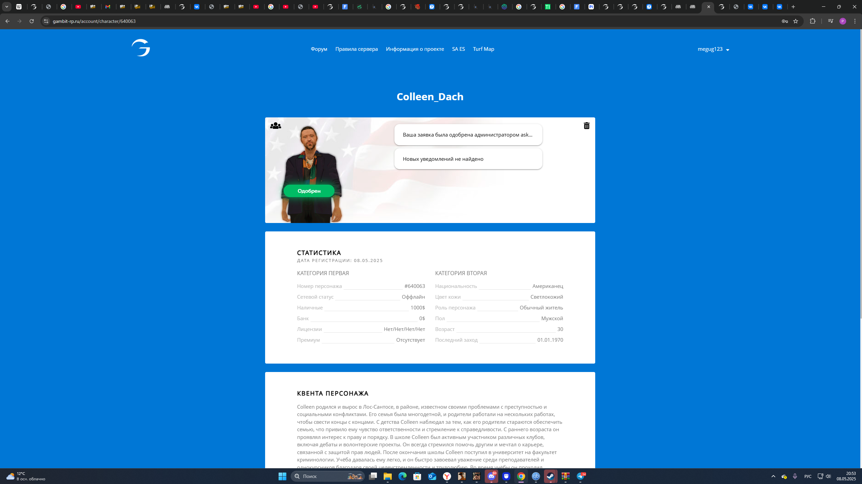Delete character with the trash icon
Screen dimensions: 862x484
tap(586, 126)
